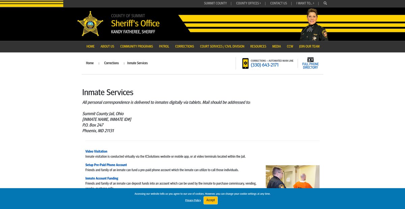
Task: Expand the I Want To... dropdown
Action: click(x=305, y=3)
